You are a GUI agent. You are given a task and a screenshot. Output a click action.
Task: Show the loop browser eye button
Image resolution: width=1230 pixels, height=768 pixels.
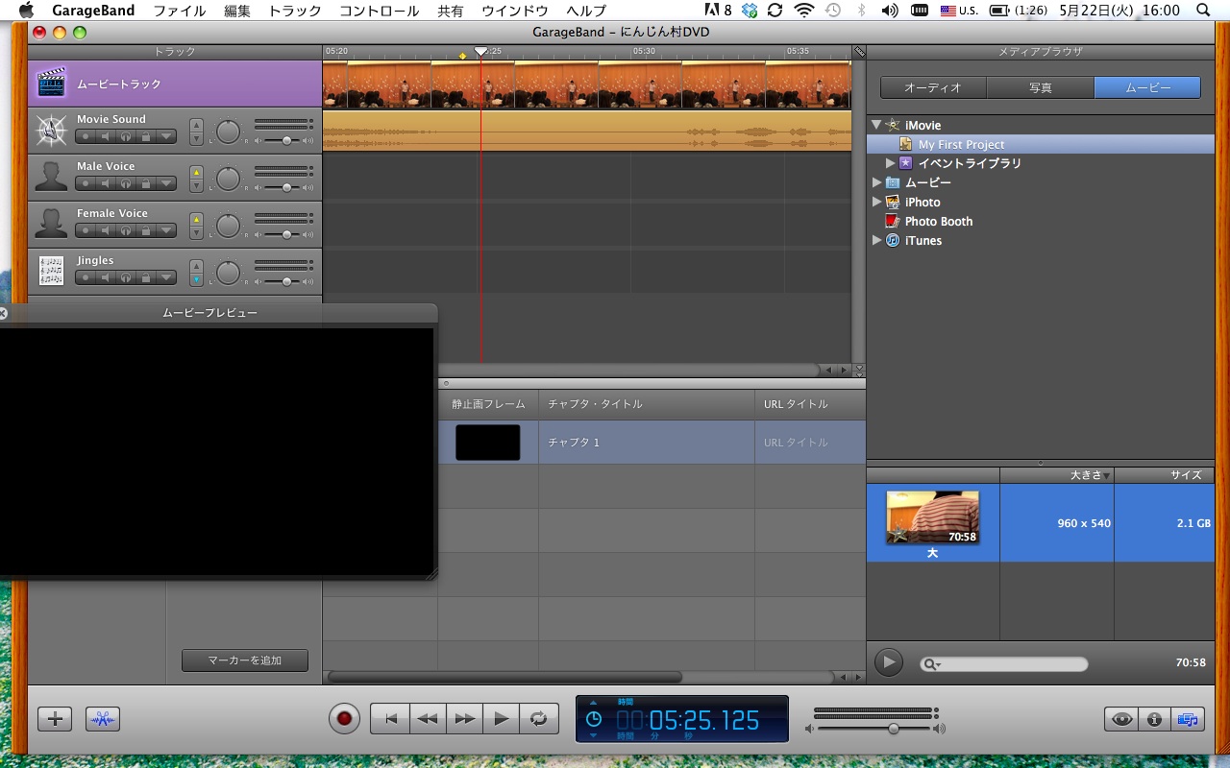click(1121, 718)
